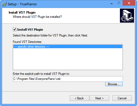Click the 'Install VST Plugin' page heading
137x106 pixels.
pos(22,13)
